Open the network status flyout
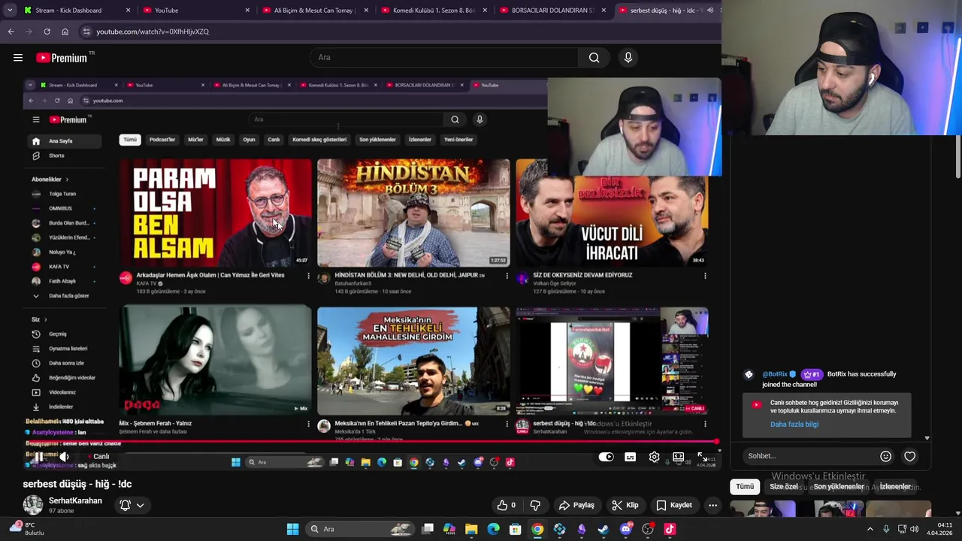962x541 pixels. pos(901,529)
